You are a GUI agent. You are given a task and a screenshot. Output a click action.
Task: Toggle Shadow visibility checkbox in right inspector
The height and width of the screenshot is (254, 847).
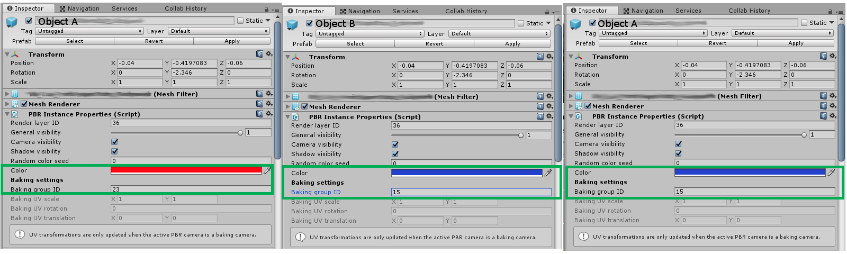[678, 153]
